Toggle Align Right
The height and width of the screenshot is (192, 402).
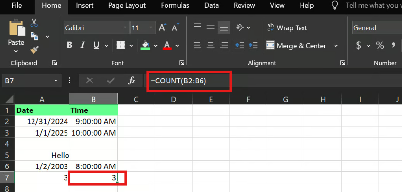coord(224,45)
